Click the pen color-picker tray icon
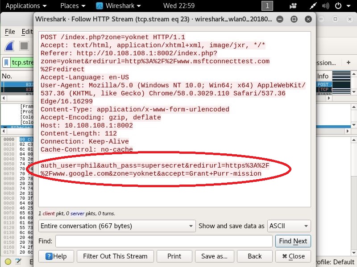 pyautogui.click(x=313, y=6)
